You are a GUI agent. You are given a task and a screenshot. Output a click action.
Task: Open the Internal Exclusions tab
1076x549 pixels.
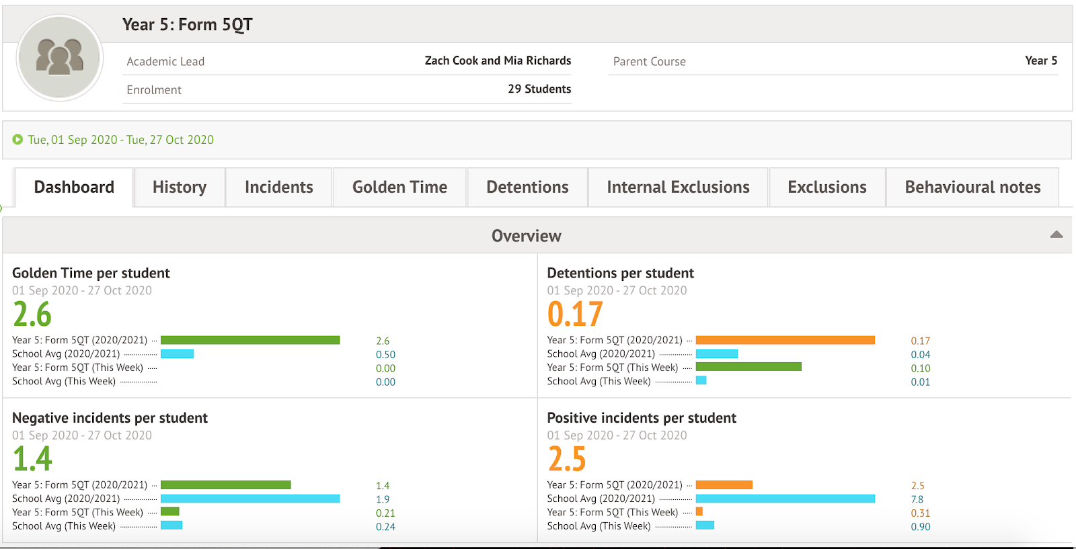(x=678, y=187)
